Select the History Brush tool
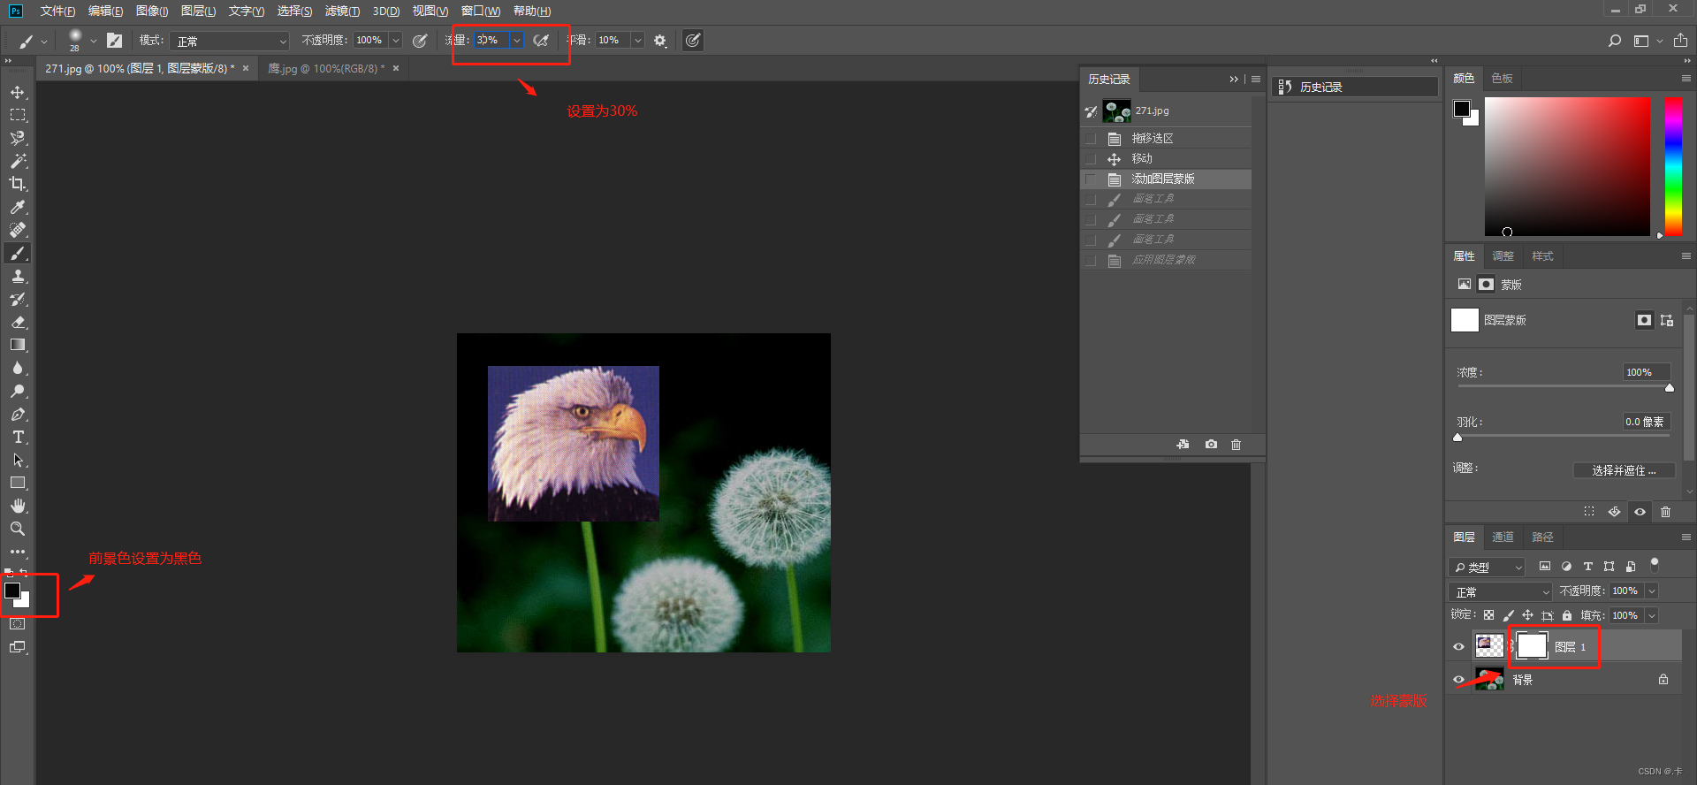Viewport: 1697px width, 785px height. click(x=18, y=300)
